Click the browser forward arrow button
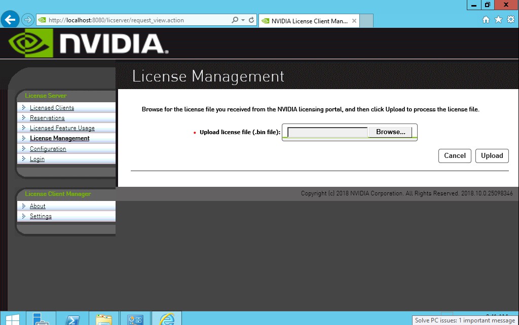The width and height of the screenshot is (519, 325). click(x=28, y=20)
